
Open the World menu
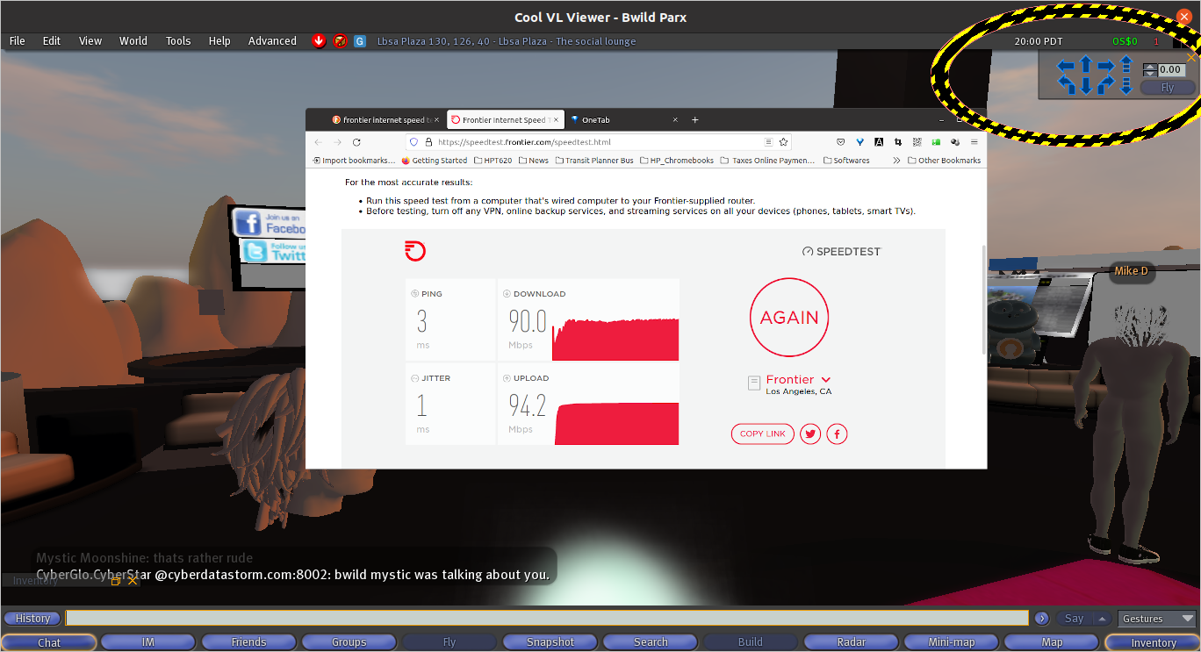point(133,41)
